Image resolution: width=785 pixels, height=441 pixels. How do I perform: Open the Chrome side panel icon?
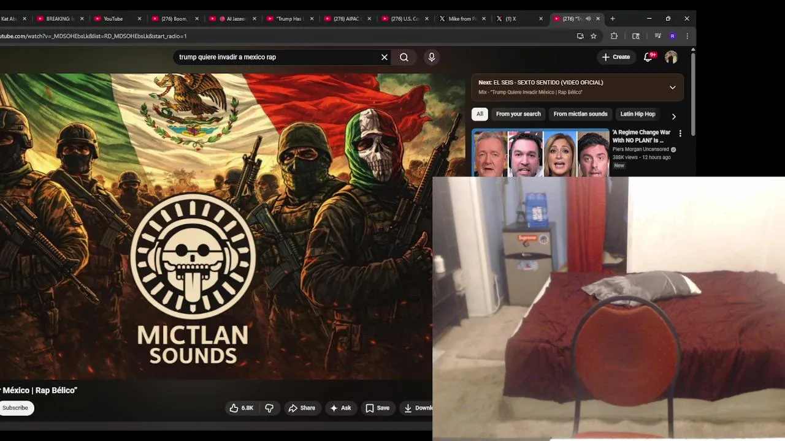(636, 36)
